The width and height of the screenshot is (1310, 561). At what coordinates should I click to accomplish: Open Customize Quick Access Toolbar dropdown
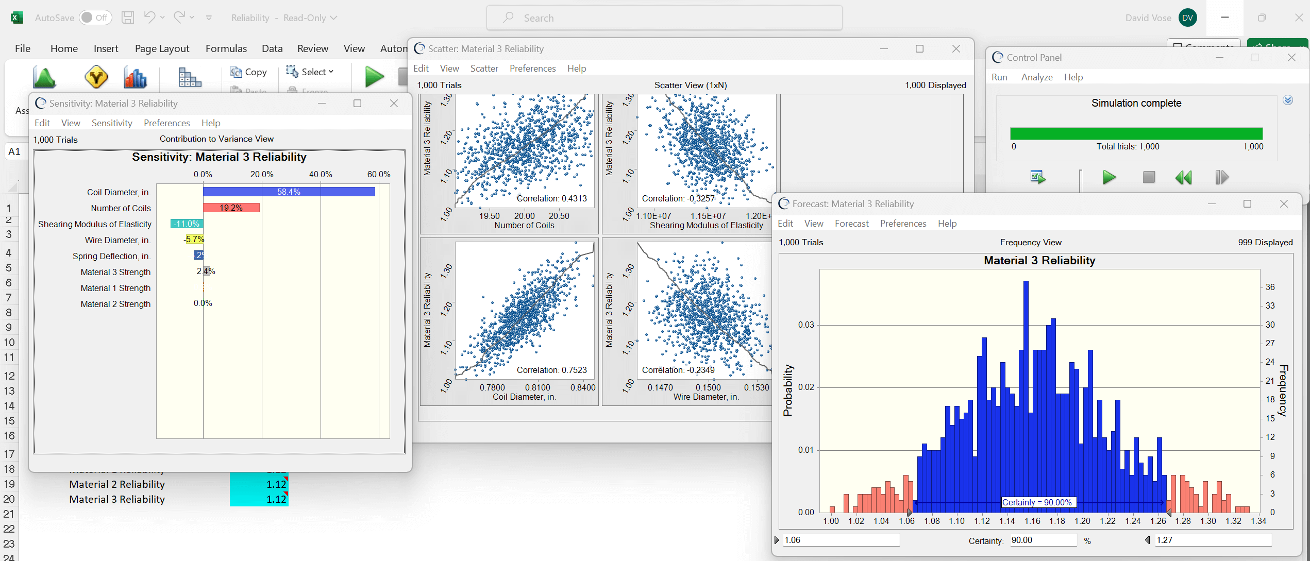pyautogui.click(x=209, y=18)
